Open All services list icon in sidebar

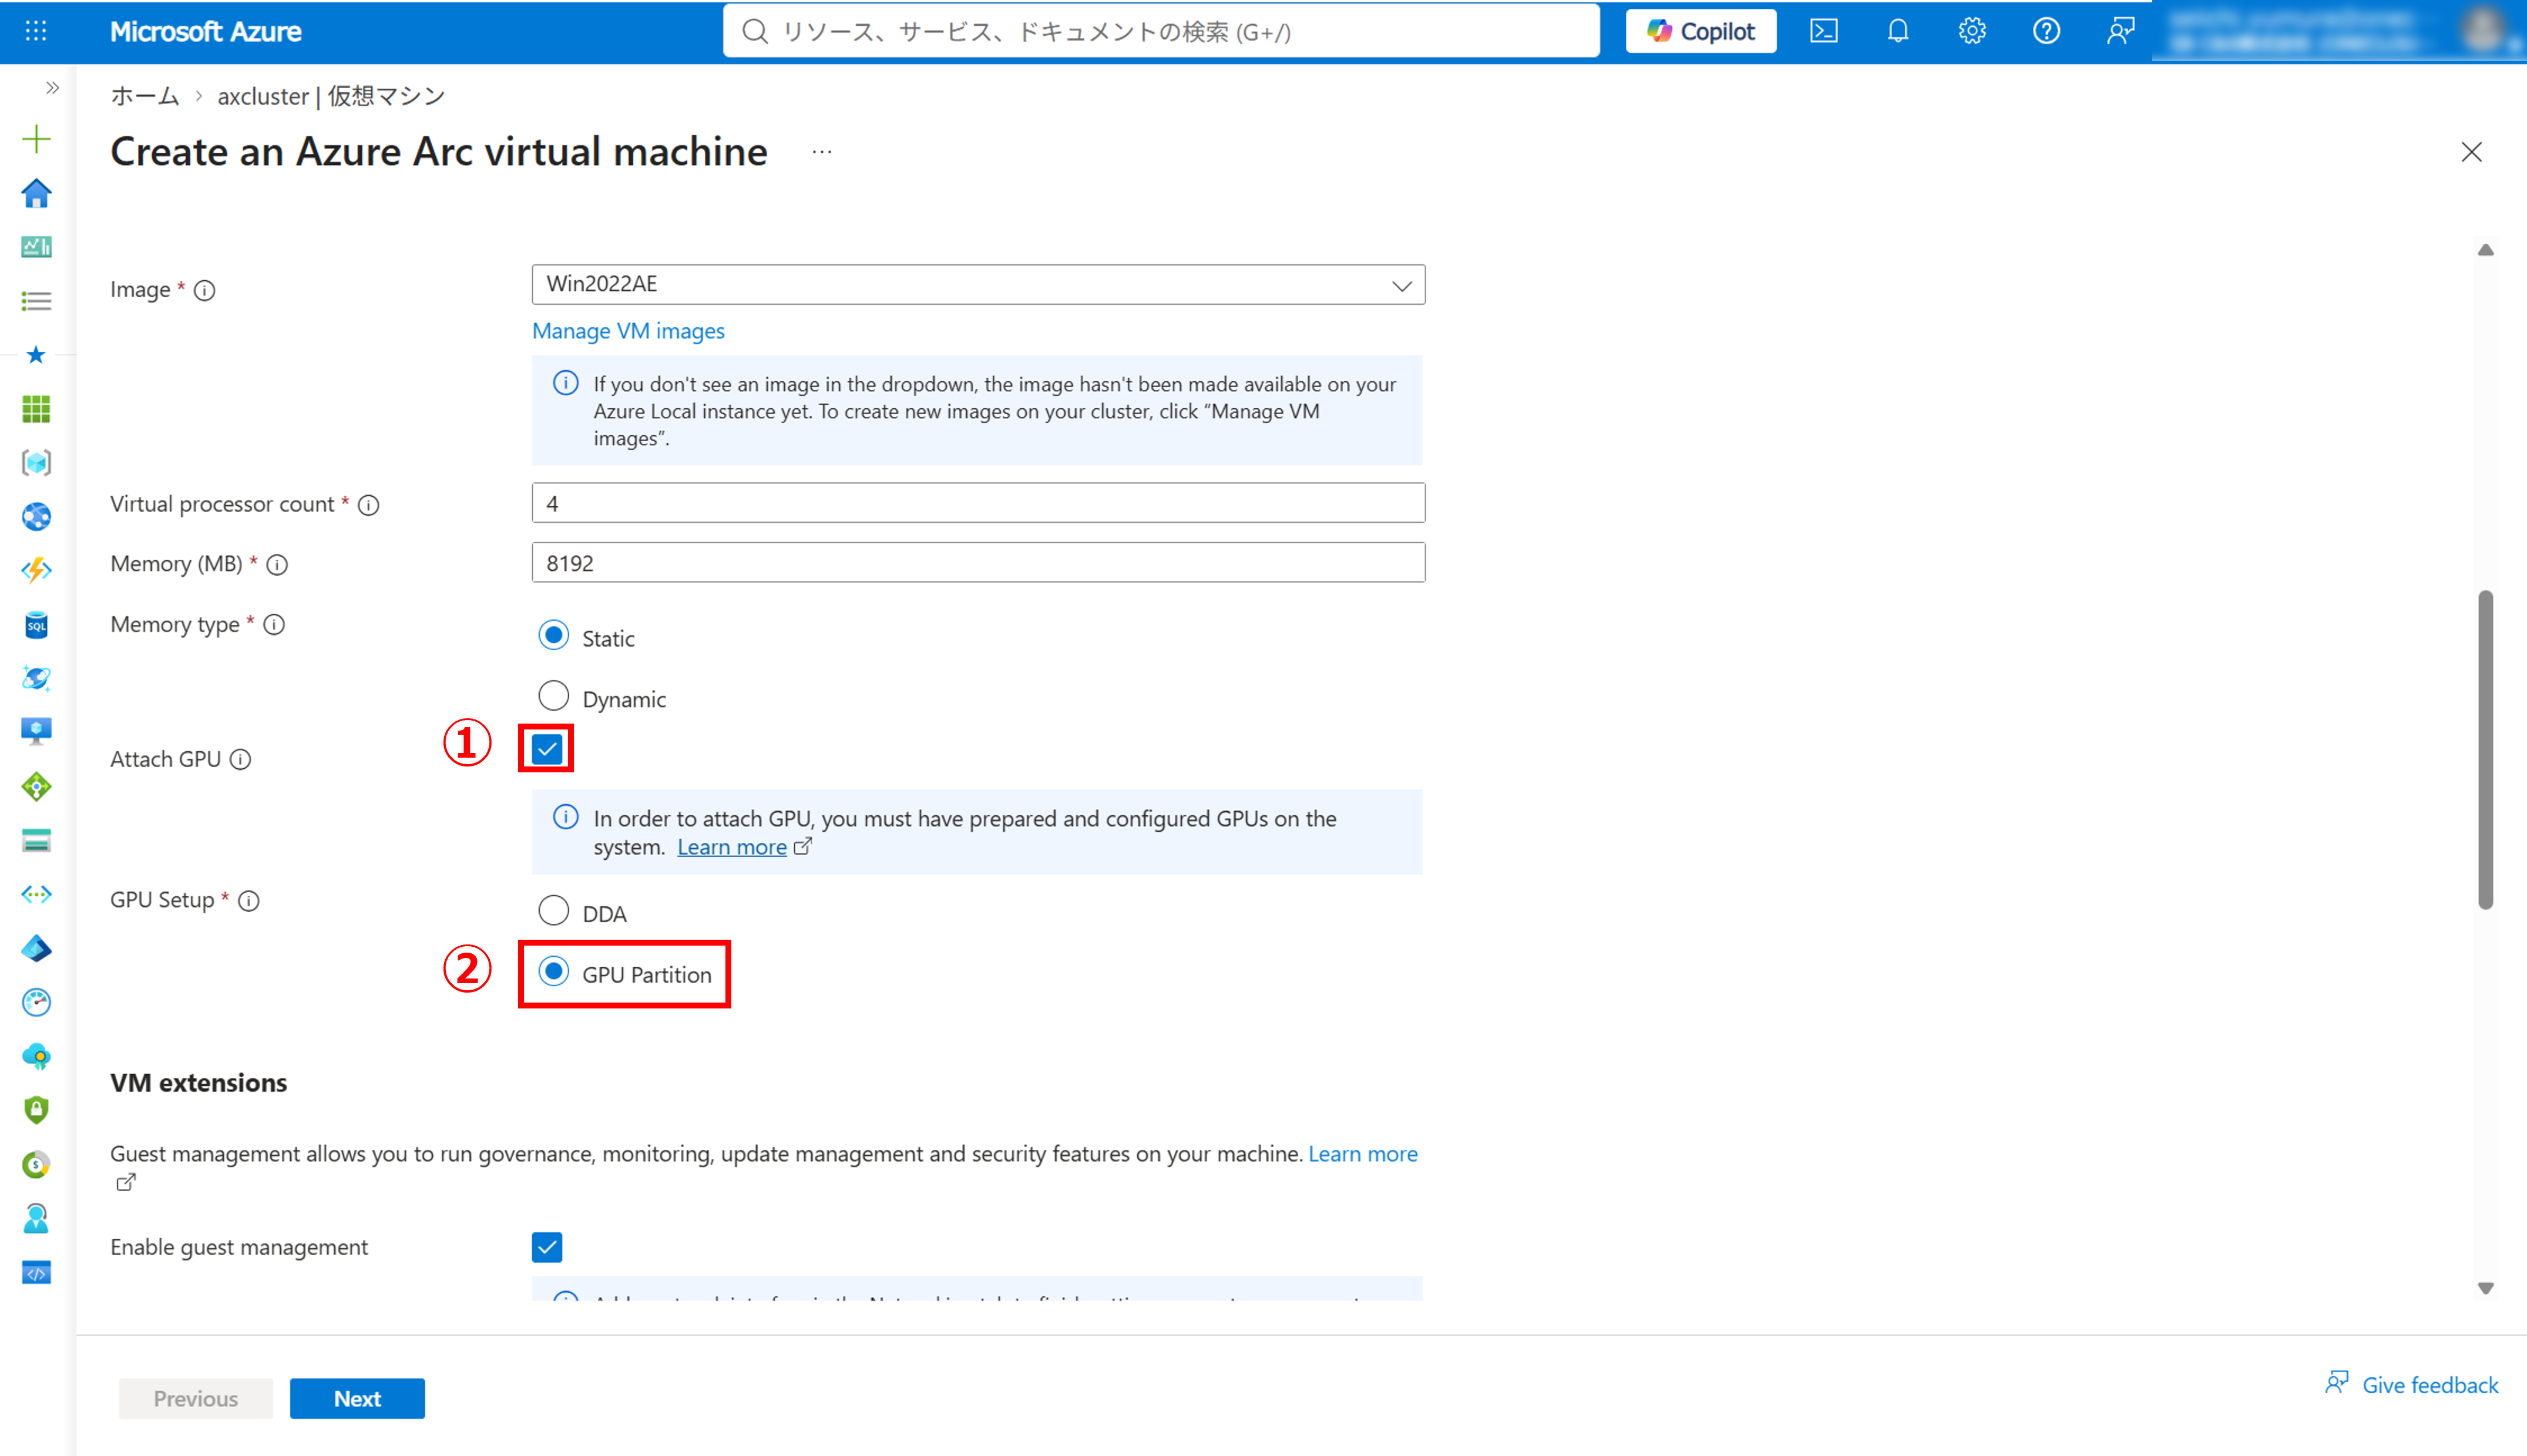tap(36, 301)
